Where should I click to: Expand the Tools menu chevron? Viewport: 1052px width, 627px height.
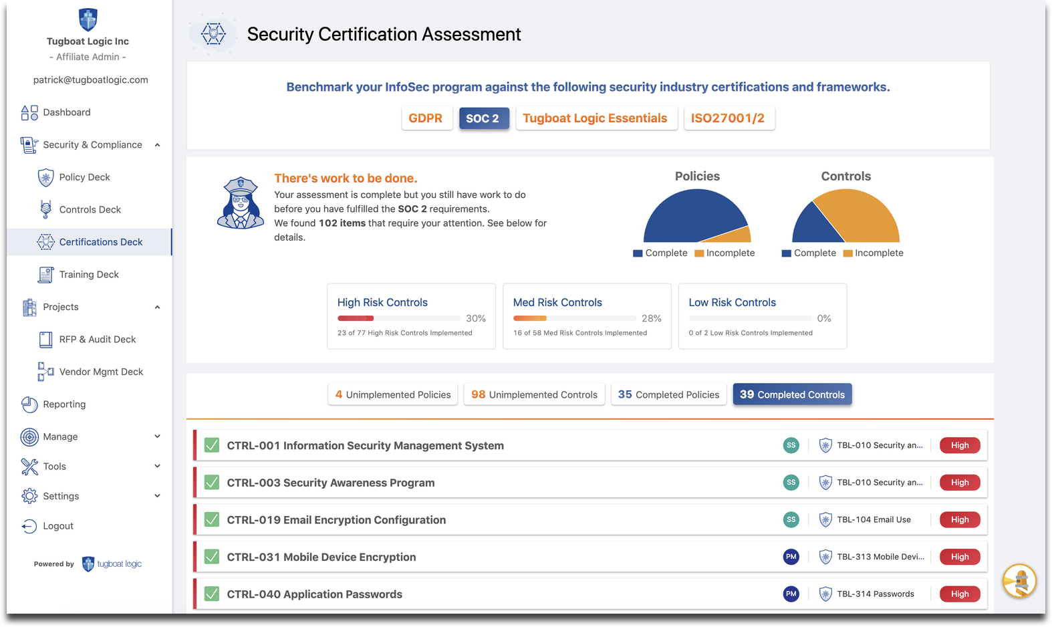tap(157, 466)
